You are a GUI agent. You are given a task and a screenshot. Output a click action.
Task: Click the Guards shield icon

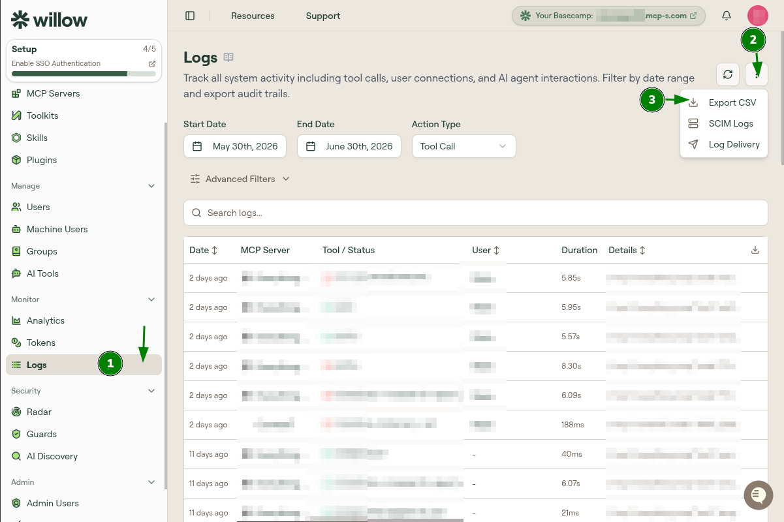pyautogui.click(x=16, y=434)
